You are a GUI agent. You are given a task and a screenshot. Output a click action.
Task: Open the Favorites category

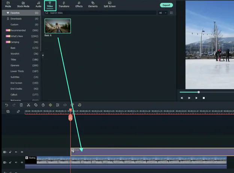coord(21,13)
